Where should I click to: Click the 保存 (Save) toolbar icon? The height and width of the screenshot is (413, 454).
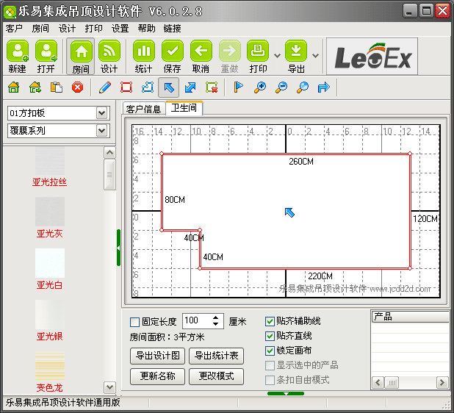pyautogui.click(x=172, y=56)
